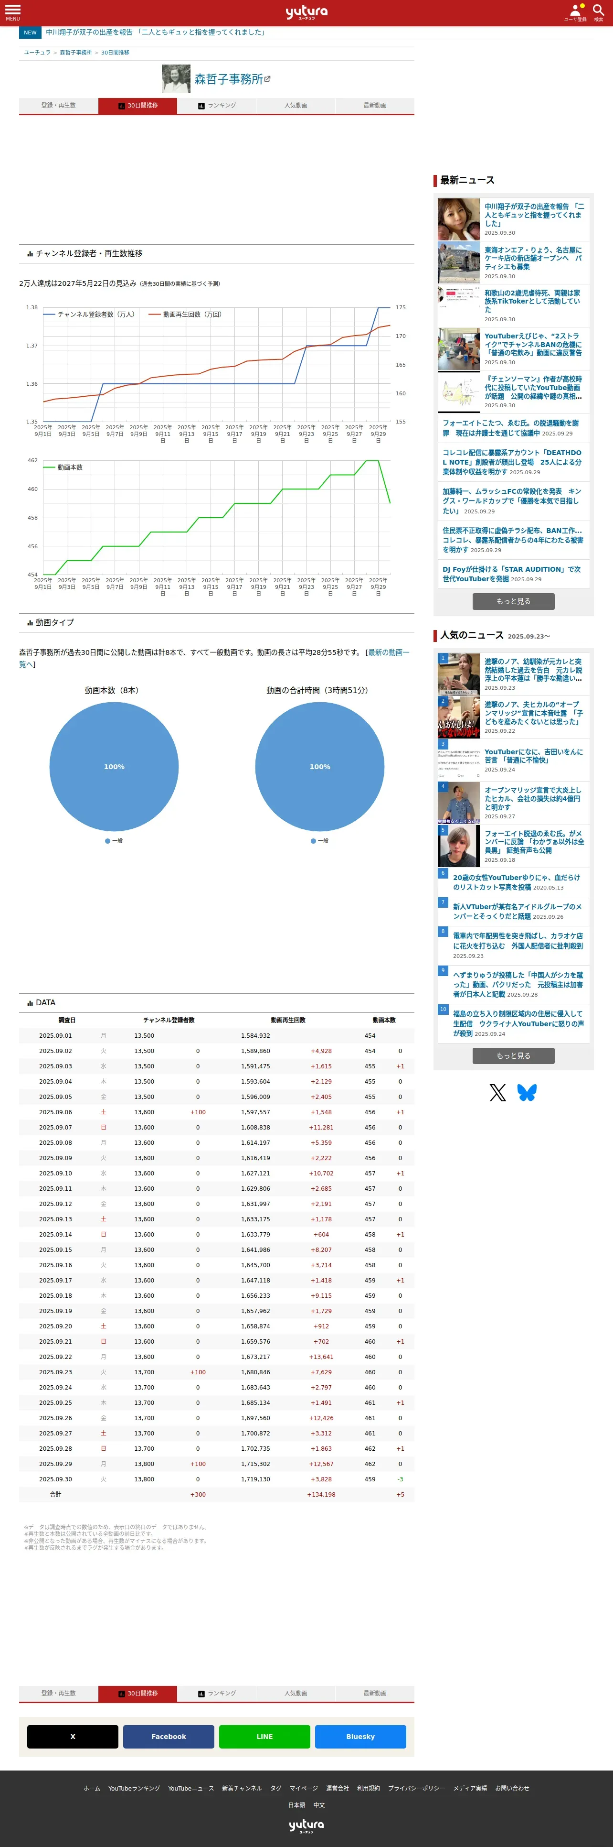Open ranked #4 オープンマリッジ大炎上 article
Viewport: 613px width, 1847px height.
point(534,798)
